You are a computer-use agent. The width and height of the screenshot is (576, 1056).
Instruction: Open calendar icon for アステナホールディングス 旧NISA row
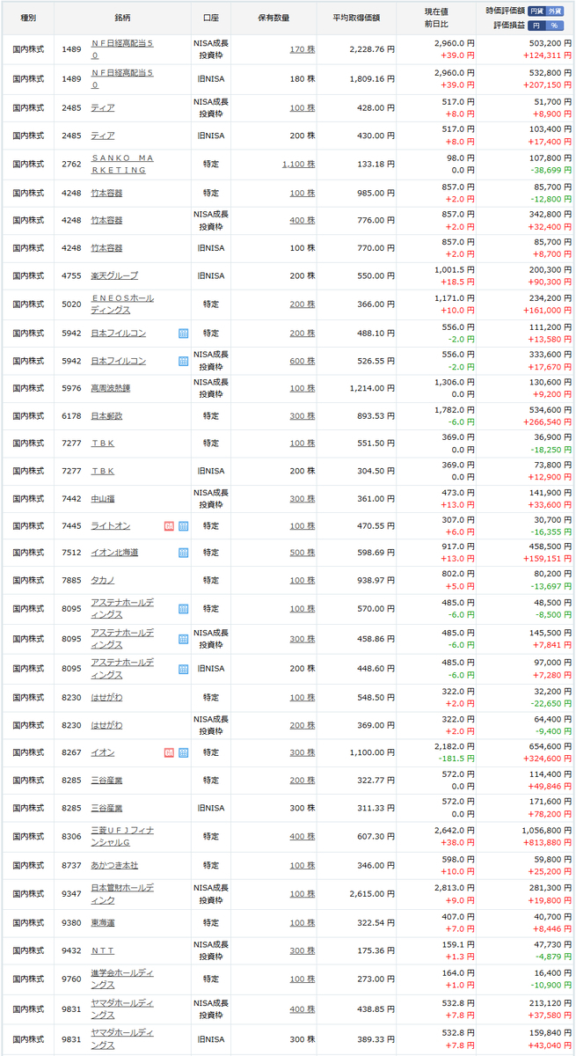tap(184, 669)
